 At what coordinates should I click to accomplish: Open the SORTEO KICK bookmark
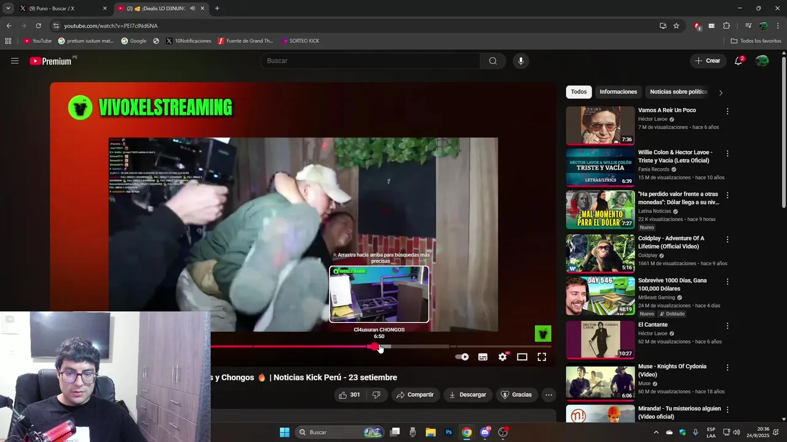[x=301, y=41]
